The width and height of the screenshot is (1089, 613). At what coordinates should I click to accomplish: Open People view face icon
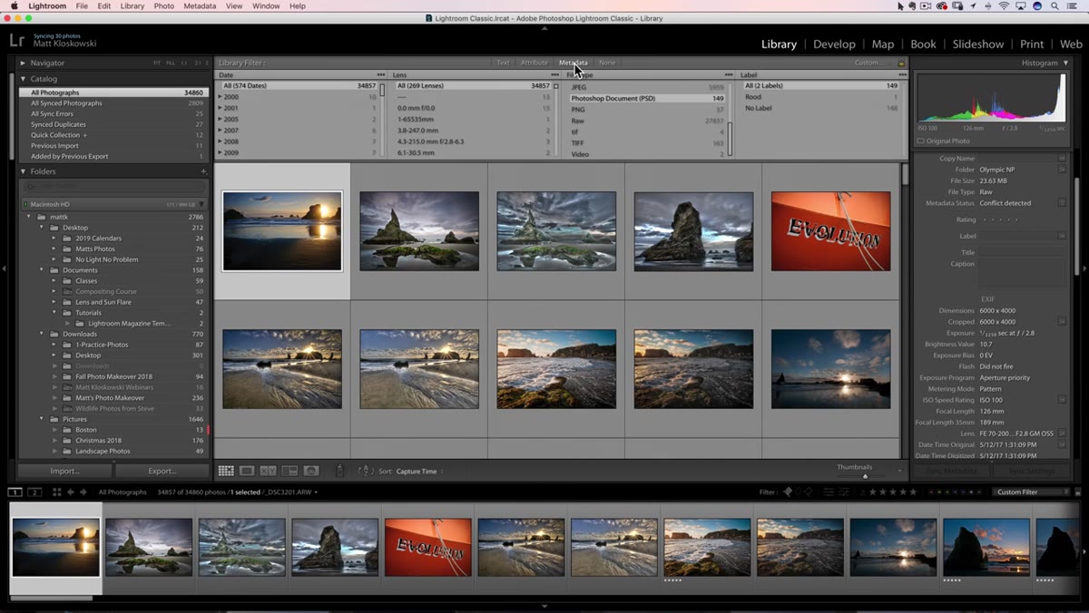click(x=311, y=471)
